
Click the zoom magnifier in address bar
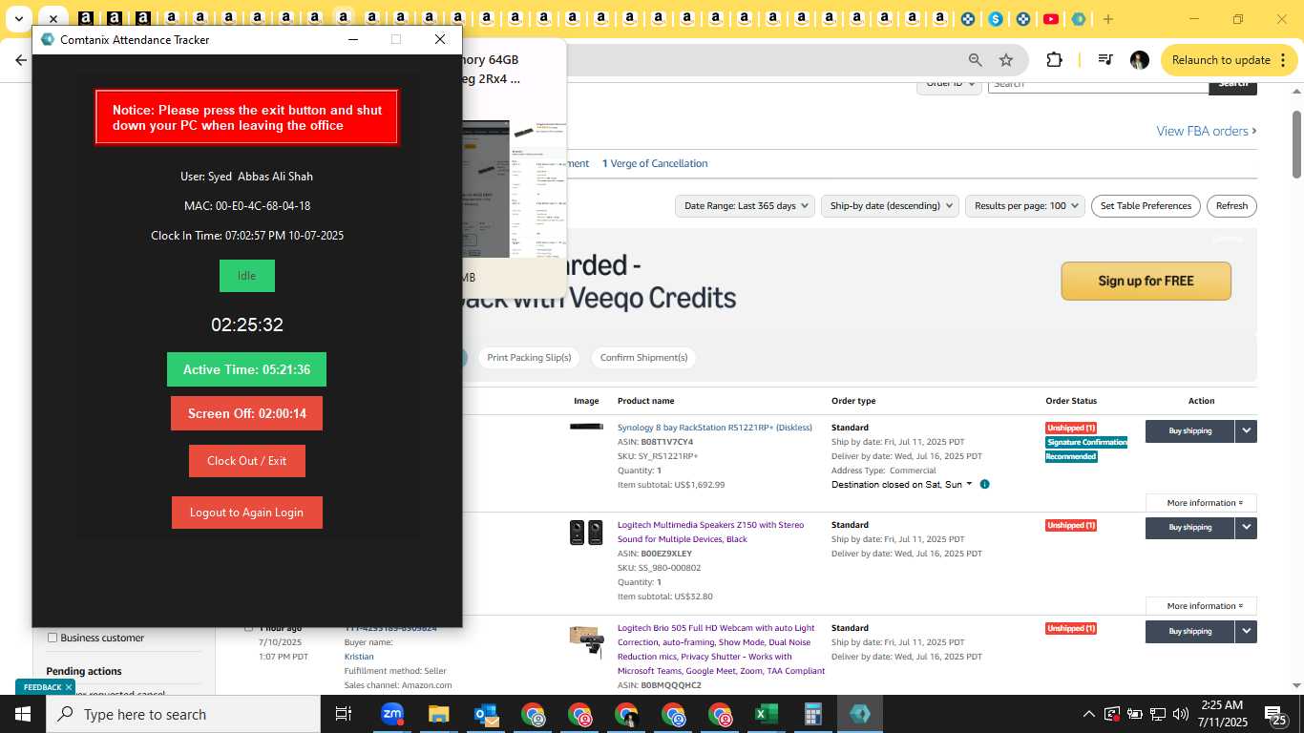pyautogui.click(x=976, y=60)
